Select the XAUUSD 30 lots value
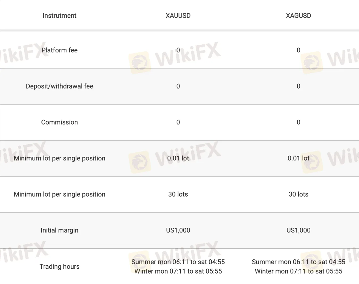The image size is (359, 284). click(x=178, y=194)
